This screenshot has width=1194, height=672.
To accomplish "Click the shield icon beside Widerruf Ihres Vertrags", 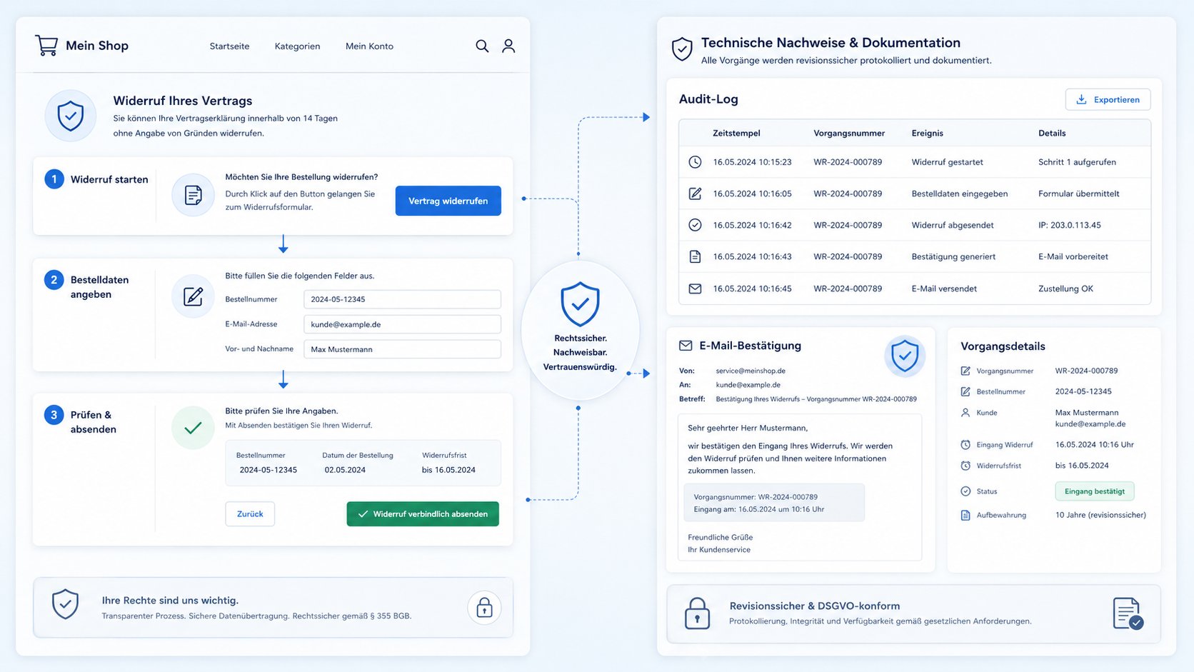I will pos(70,116).
